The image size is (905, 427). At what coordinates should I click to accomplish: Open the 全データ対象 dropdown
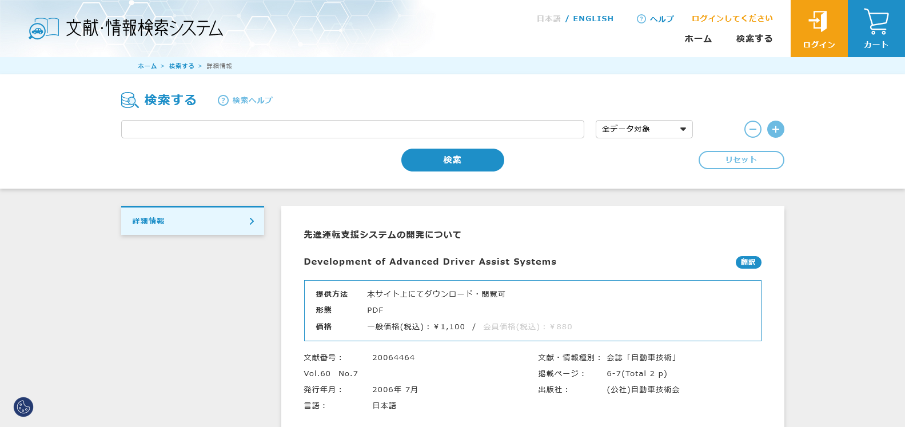point(644,129)
